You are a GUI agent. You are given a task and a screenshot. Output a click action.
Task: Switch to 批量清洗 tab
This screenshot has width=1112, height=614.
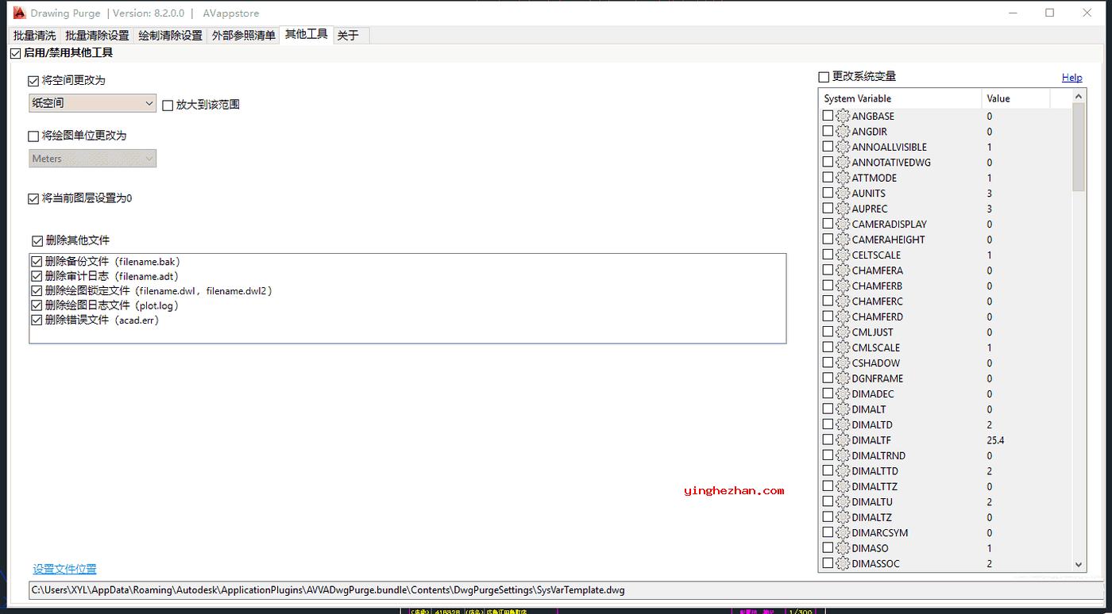point(34,36)
